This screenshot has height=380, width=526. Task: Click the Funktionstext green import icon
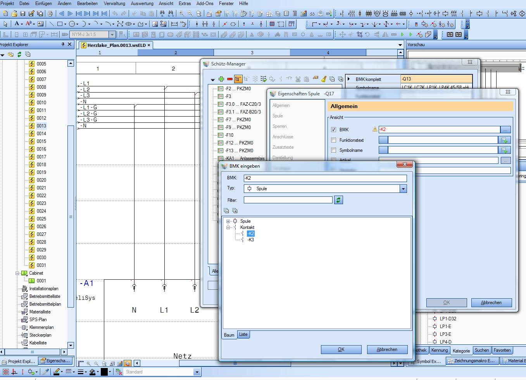pyautogui.click(x=504, y=140)
